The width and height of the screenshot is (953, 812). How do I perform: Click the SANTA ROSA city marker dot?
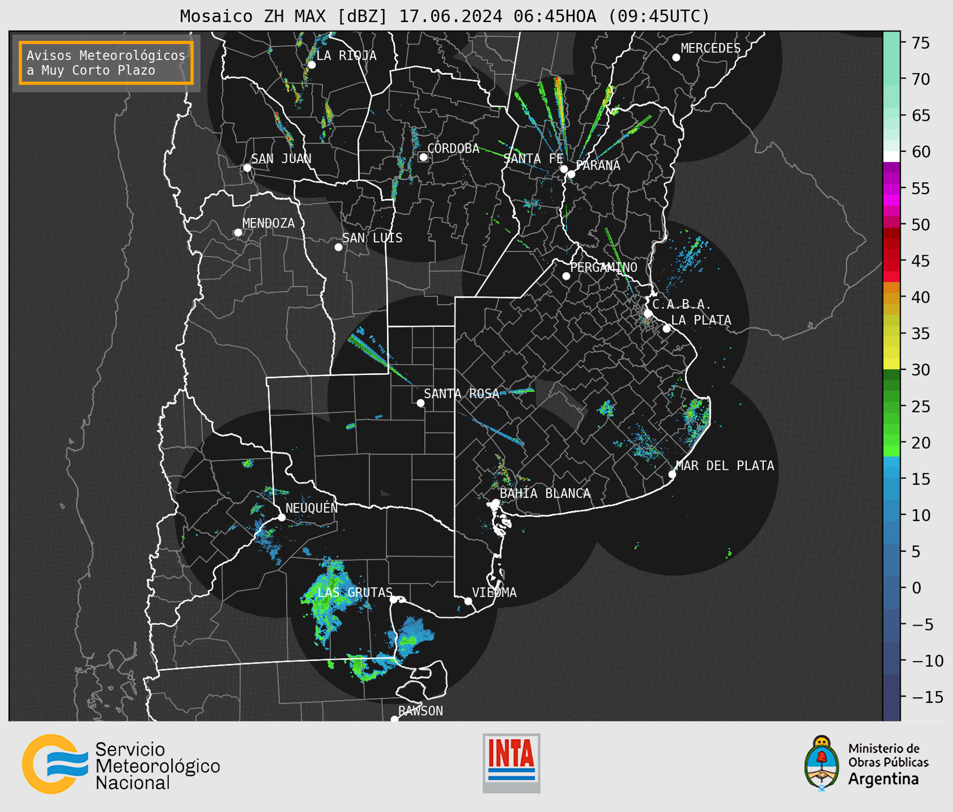click(x=420, y=403)
